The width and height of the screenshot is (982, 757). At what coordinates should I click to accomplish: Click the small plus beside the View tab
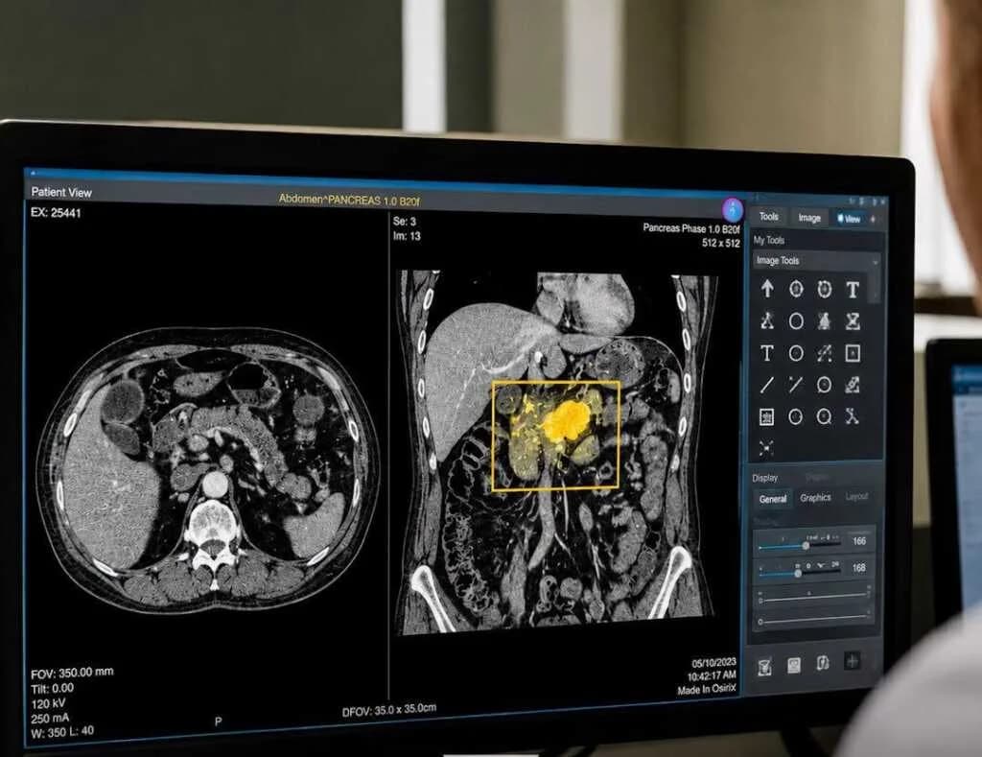[x=873, y=220]
